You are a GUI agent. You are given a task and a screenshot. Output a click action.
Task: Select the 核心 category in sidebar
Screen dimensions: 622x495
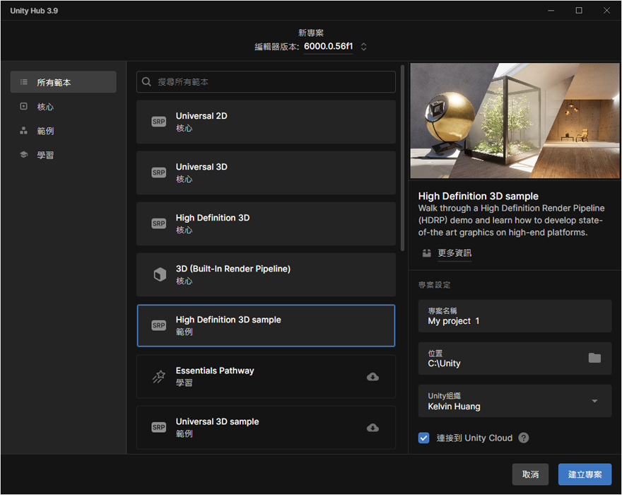[x=45, y=107]
